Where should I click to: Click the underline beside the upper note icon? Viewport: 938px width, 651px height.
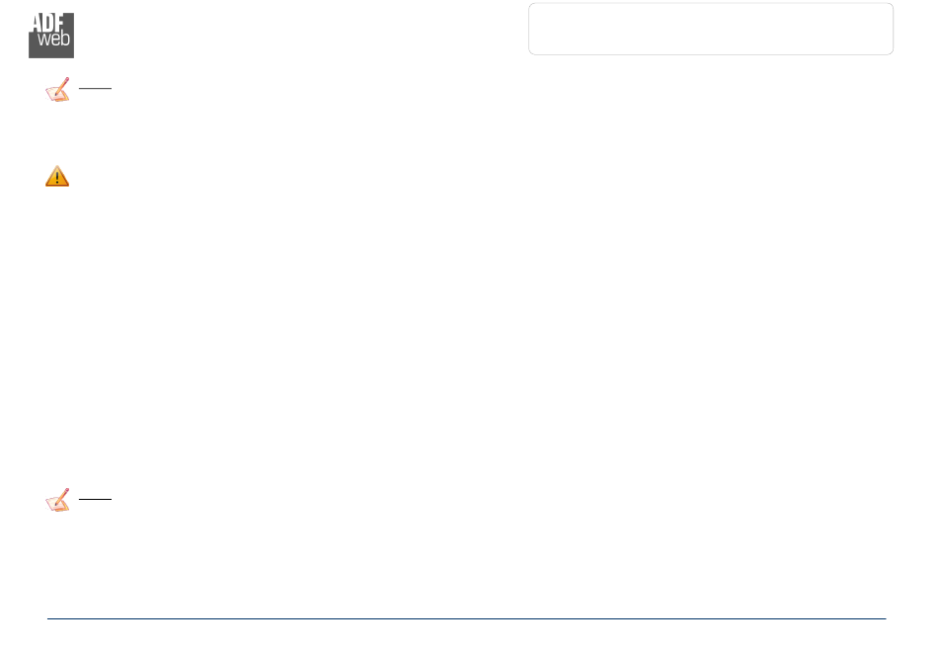coord(95,88)
